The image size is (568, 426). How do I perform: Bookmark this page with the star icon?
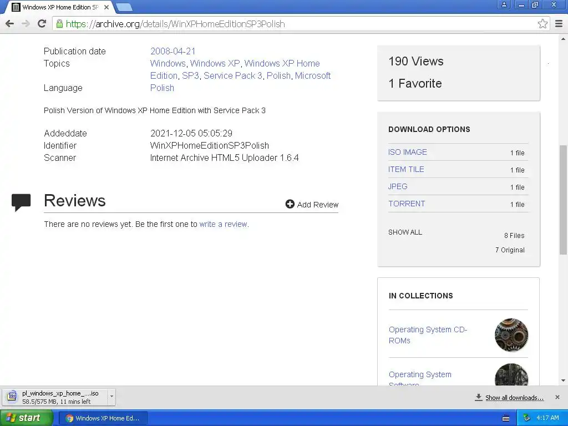coord(542,24)
